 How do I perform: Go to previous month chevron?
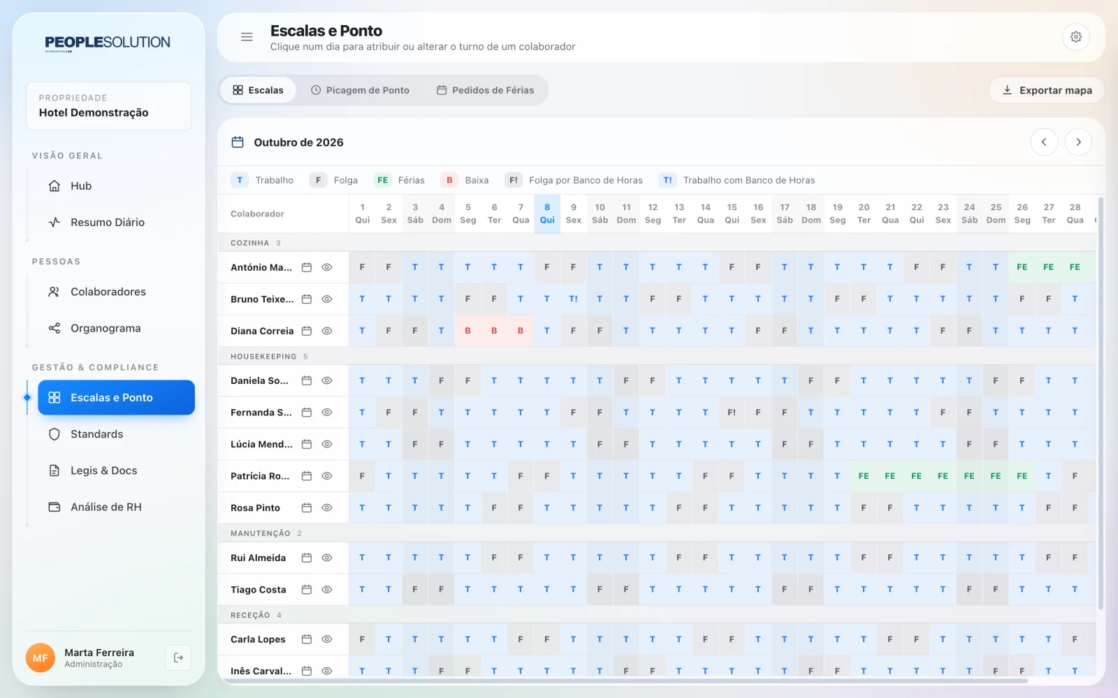pyautogui.click(x=1044, y=142)
